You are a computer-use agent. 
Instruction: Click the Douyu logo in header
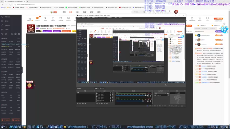pyautogui.click(x=54, y=12)
